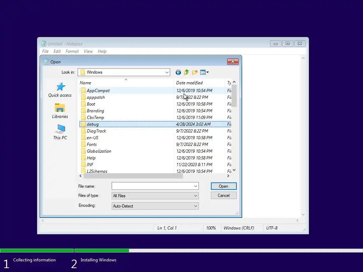This screenshot has width=363, height=272.
Task: Open the Edit menu in Notepad
Action: [57, 51]
